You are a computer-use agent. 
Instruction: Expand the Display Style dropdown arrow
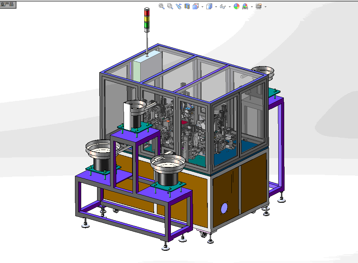[216, 7]
